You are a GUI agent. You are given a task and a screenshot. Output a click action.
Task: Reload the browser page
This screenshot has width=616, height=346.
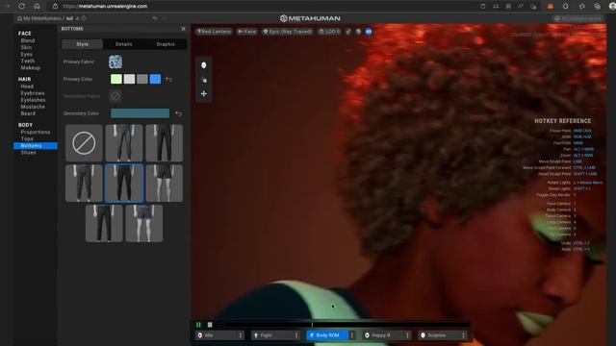[x=22, y=7]
